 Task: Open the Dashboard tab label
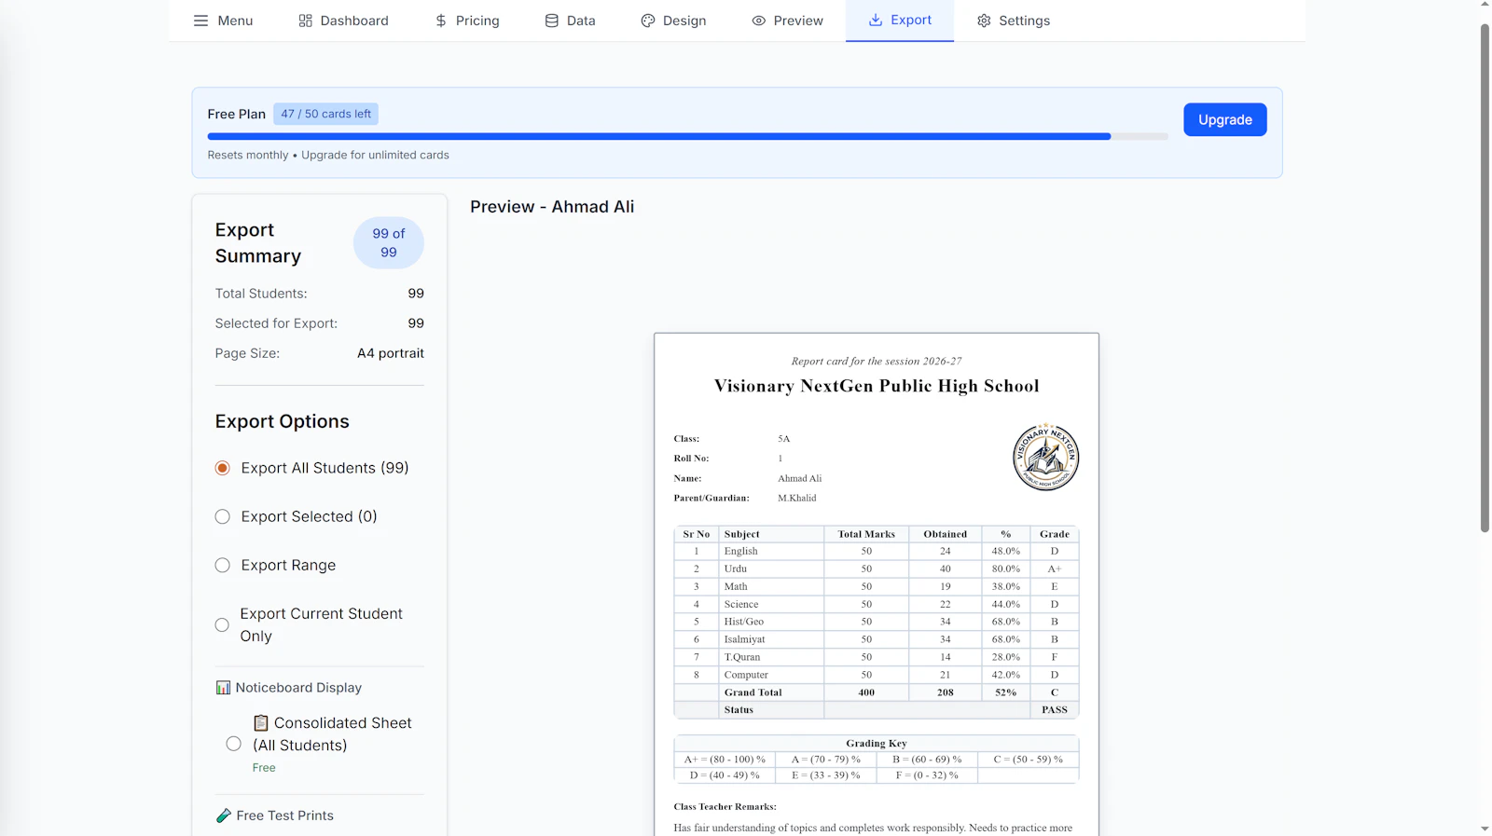(x=354, y=21)
